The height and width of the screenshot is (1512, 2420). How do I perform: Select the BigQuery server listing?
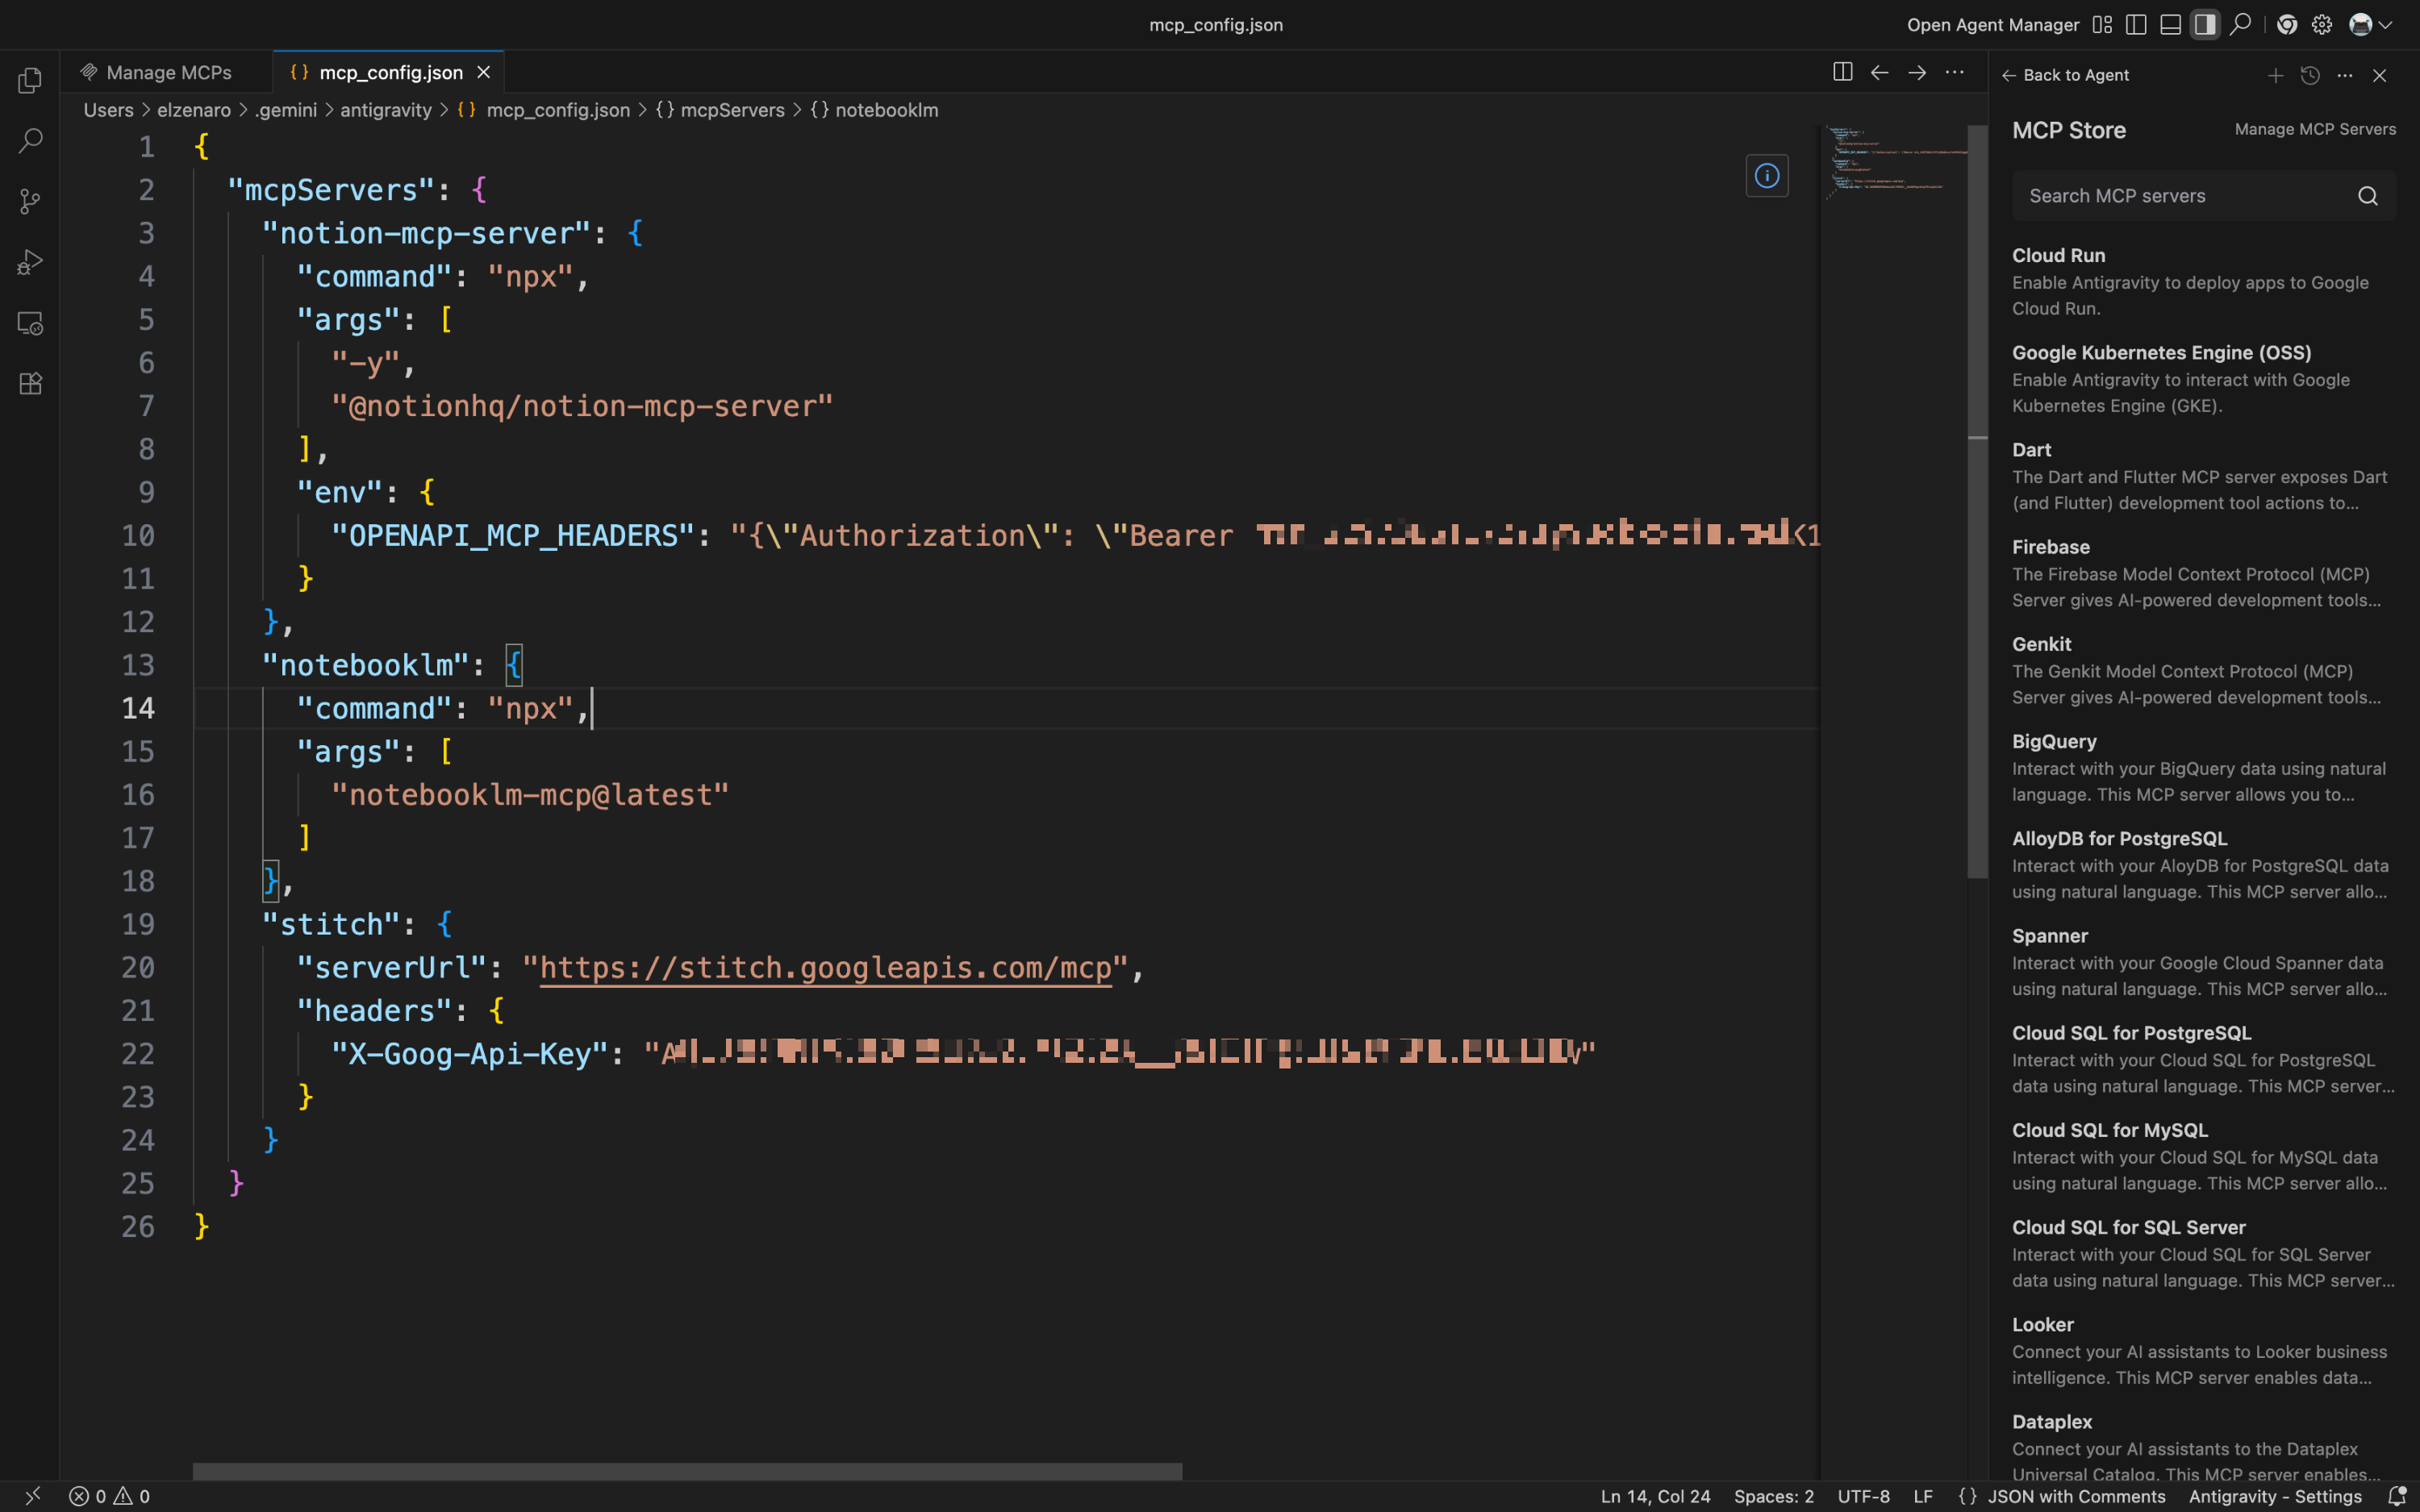tap(2203, 767)
